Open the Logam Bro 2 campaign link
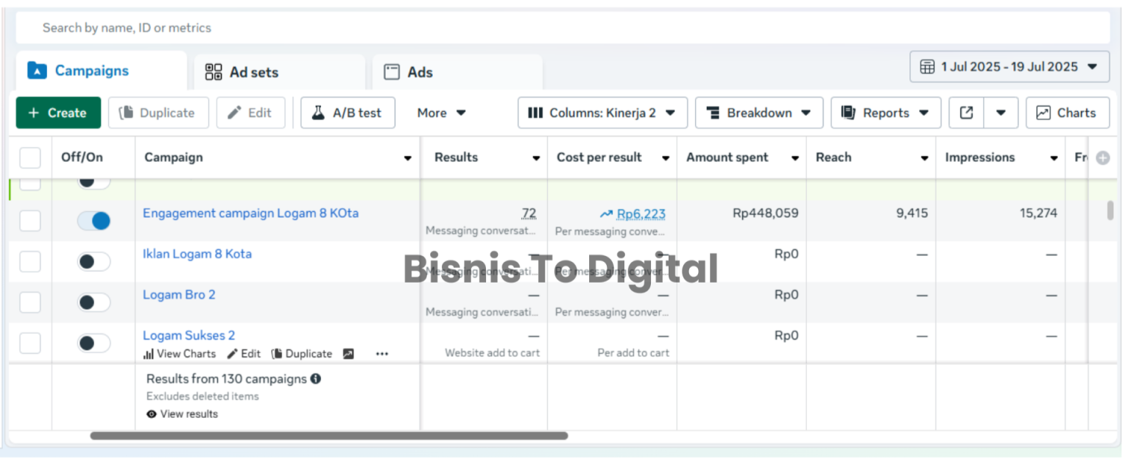 pyautogui.click(x=179, y=294)
